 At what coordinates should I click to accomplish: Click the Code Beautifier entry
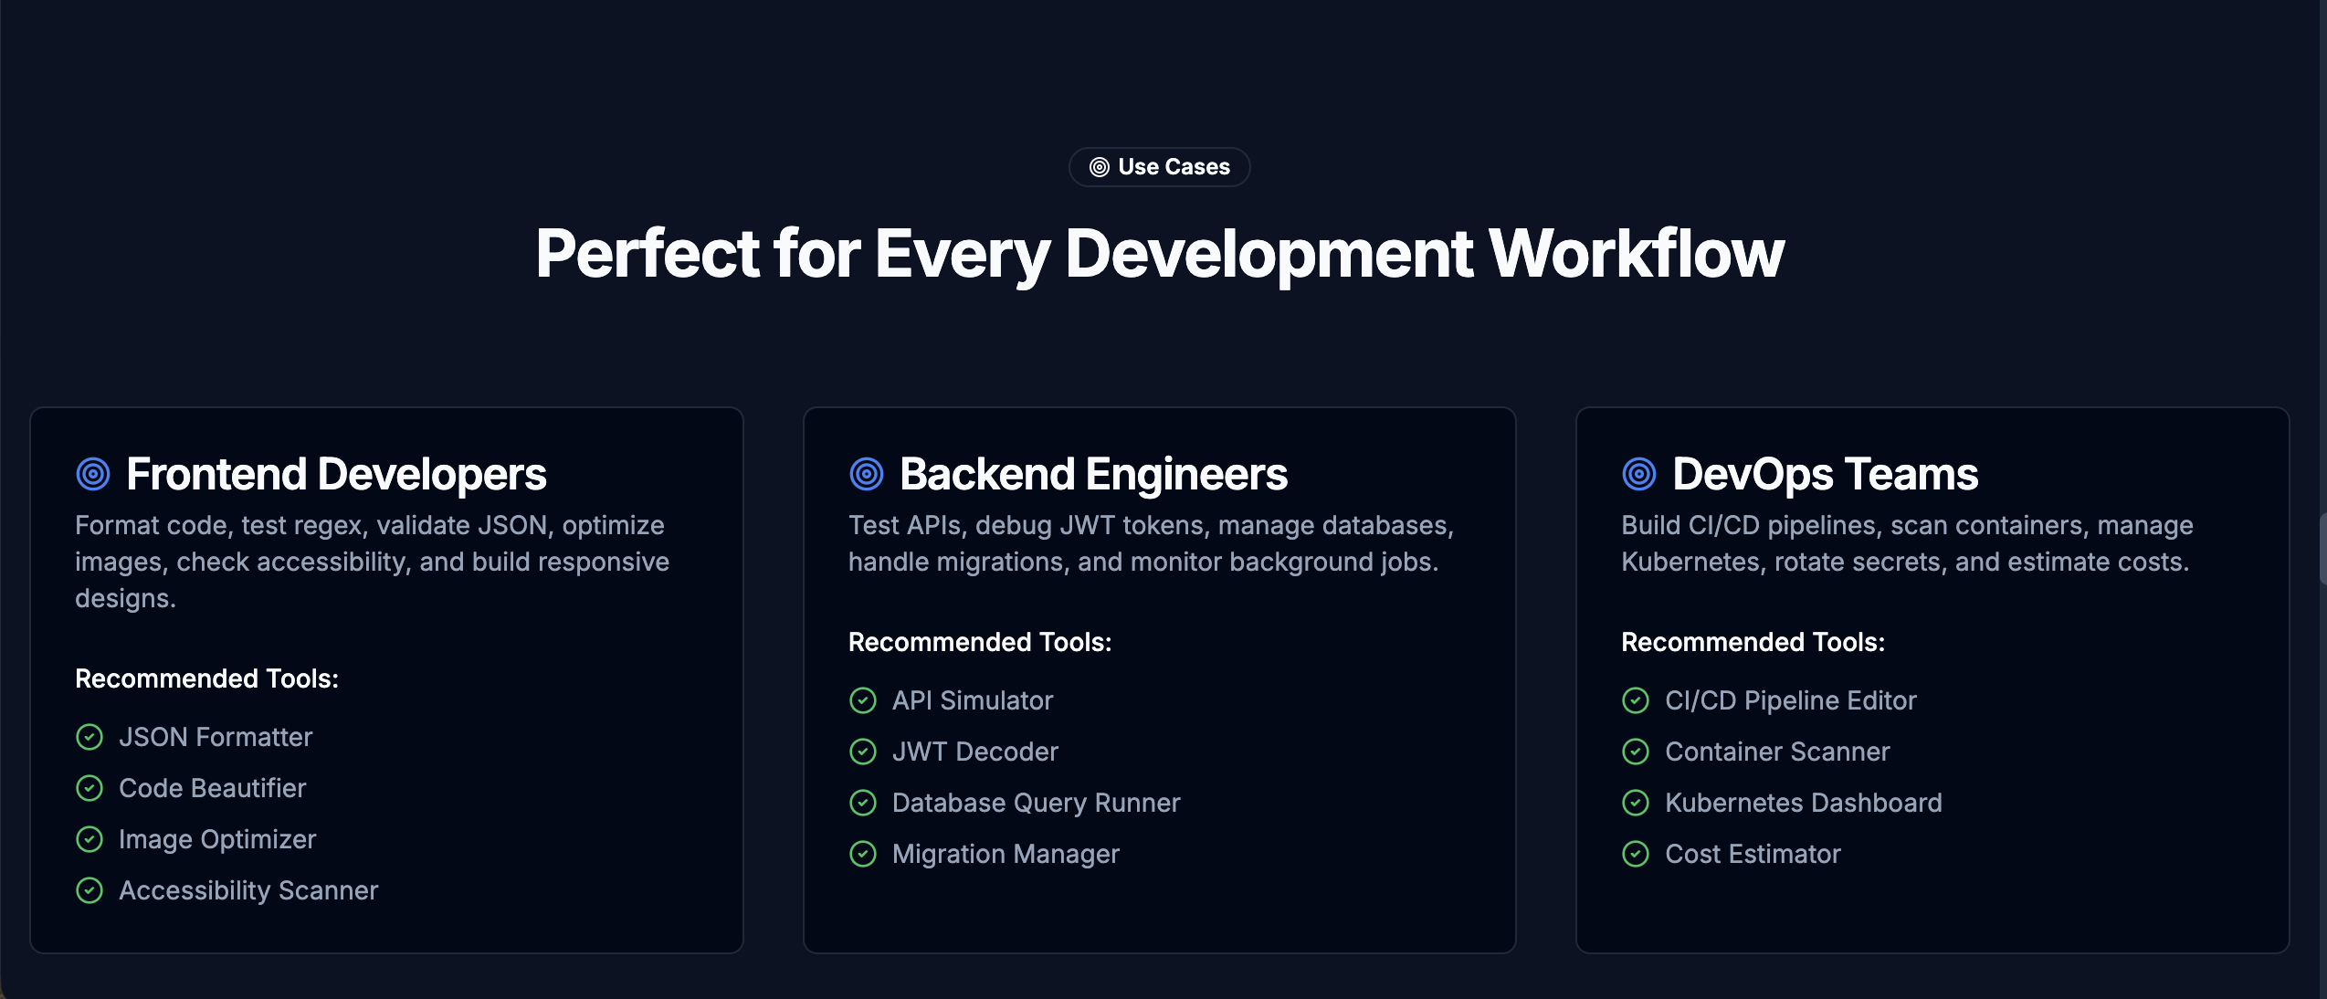[x=212, y=788]
